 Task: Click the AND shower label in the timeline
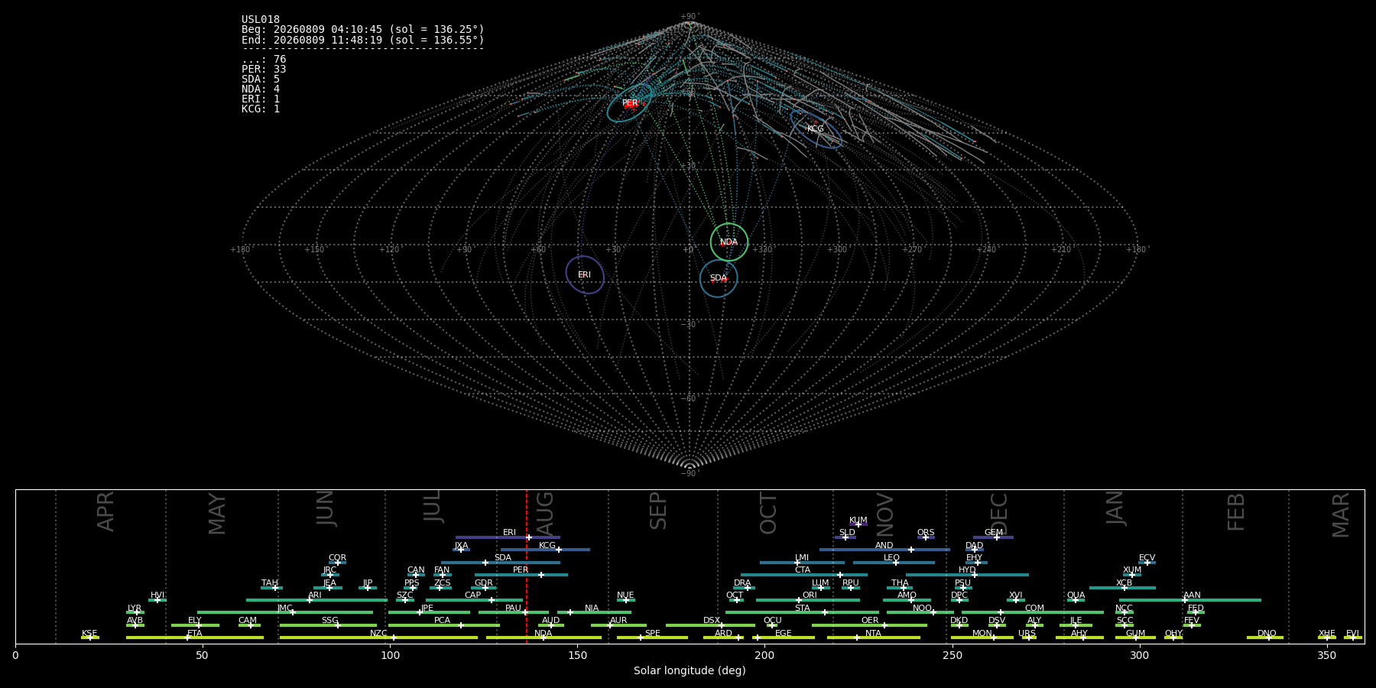tap(884, 546)
